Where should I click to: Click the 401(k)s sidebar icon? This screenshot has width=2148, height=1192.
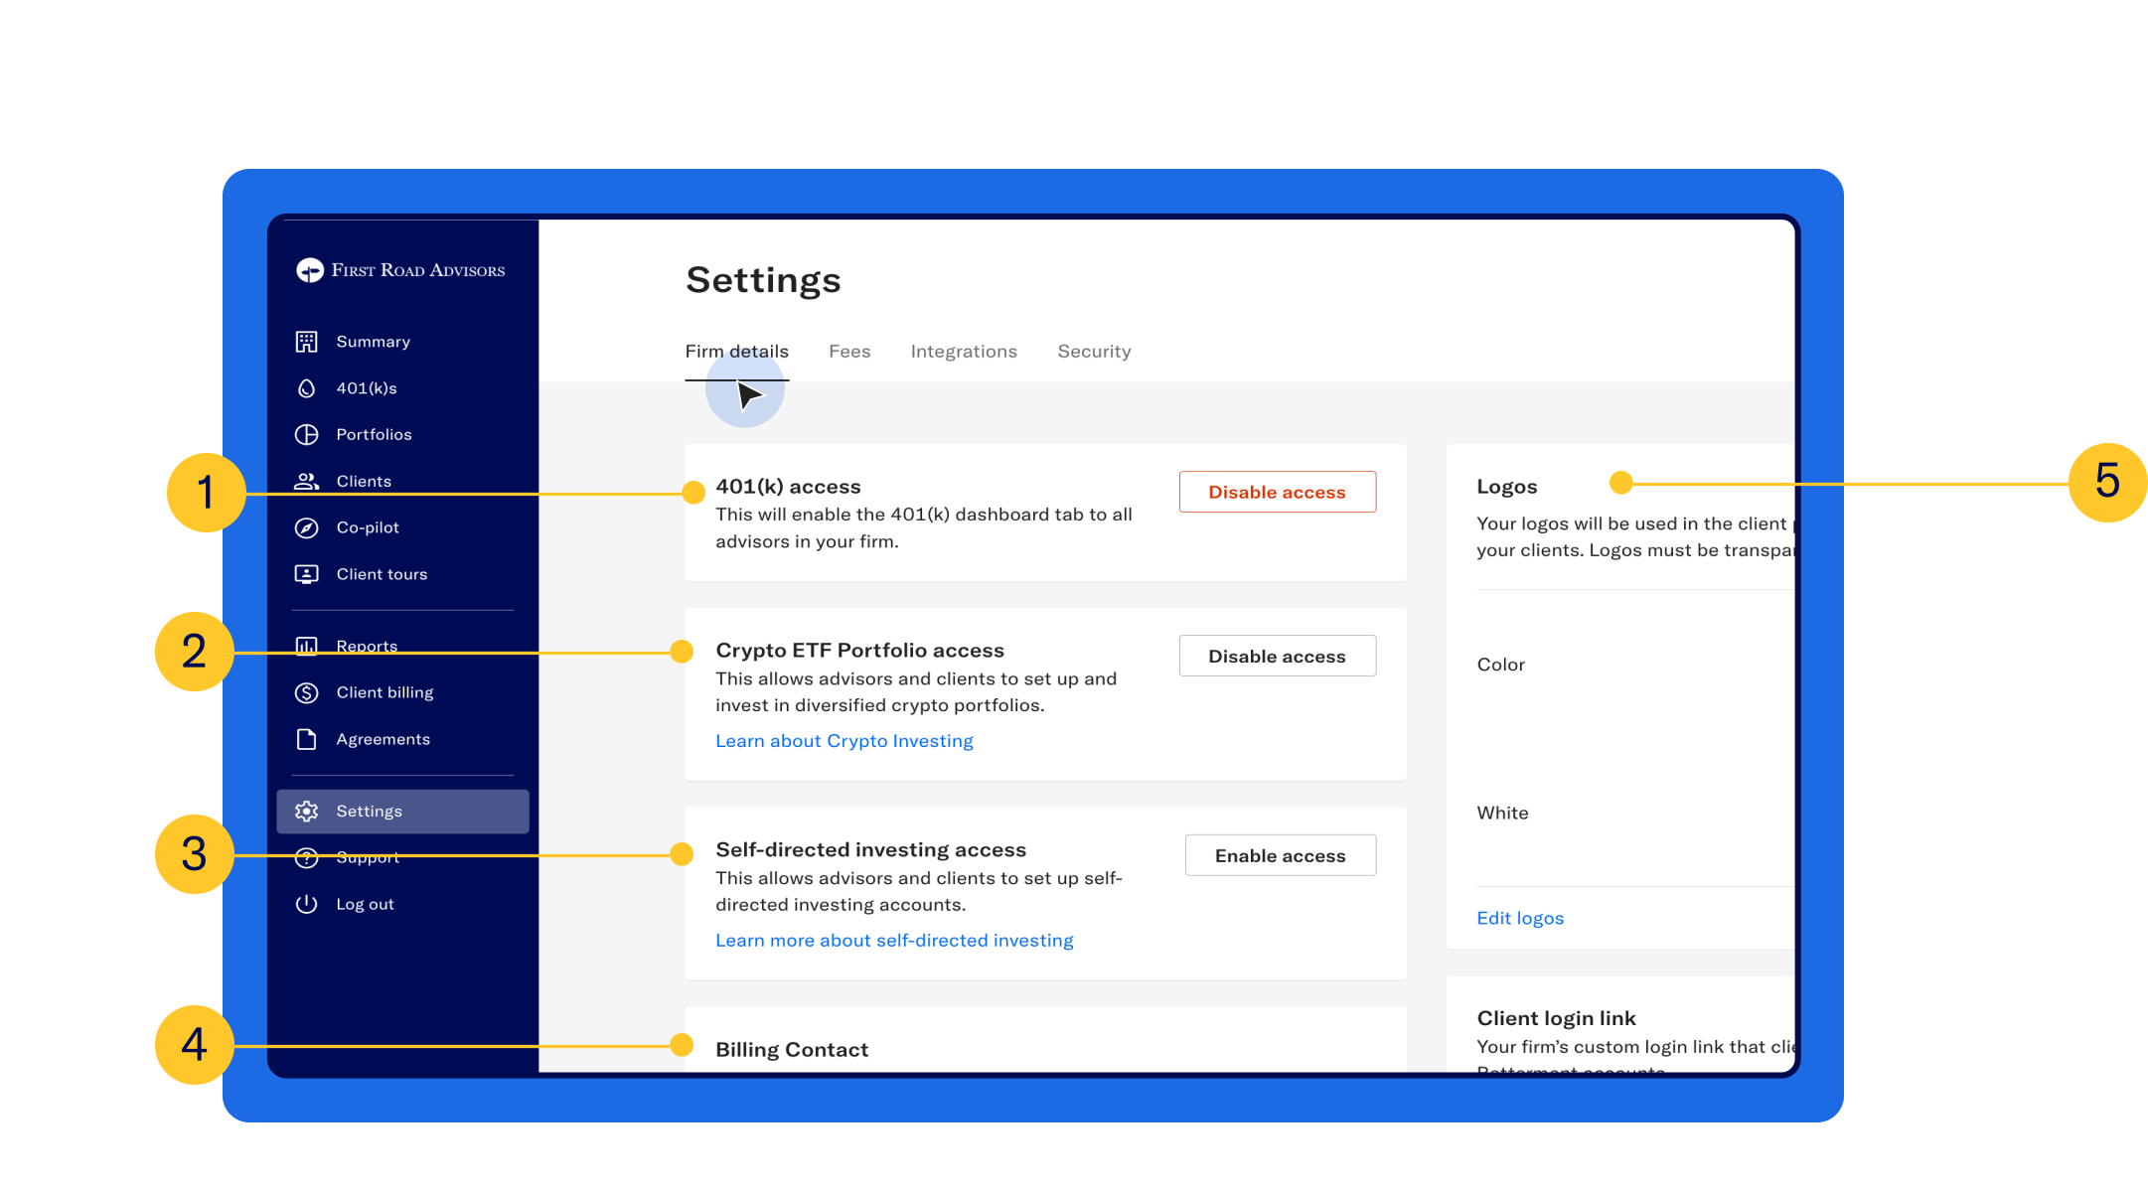pos(307,388)
